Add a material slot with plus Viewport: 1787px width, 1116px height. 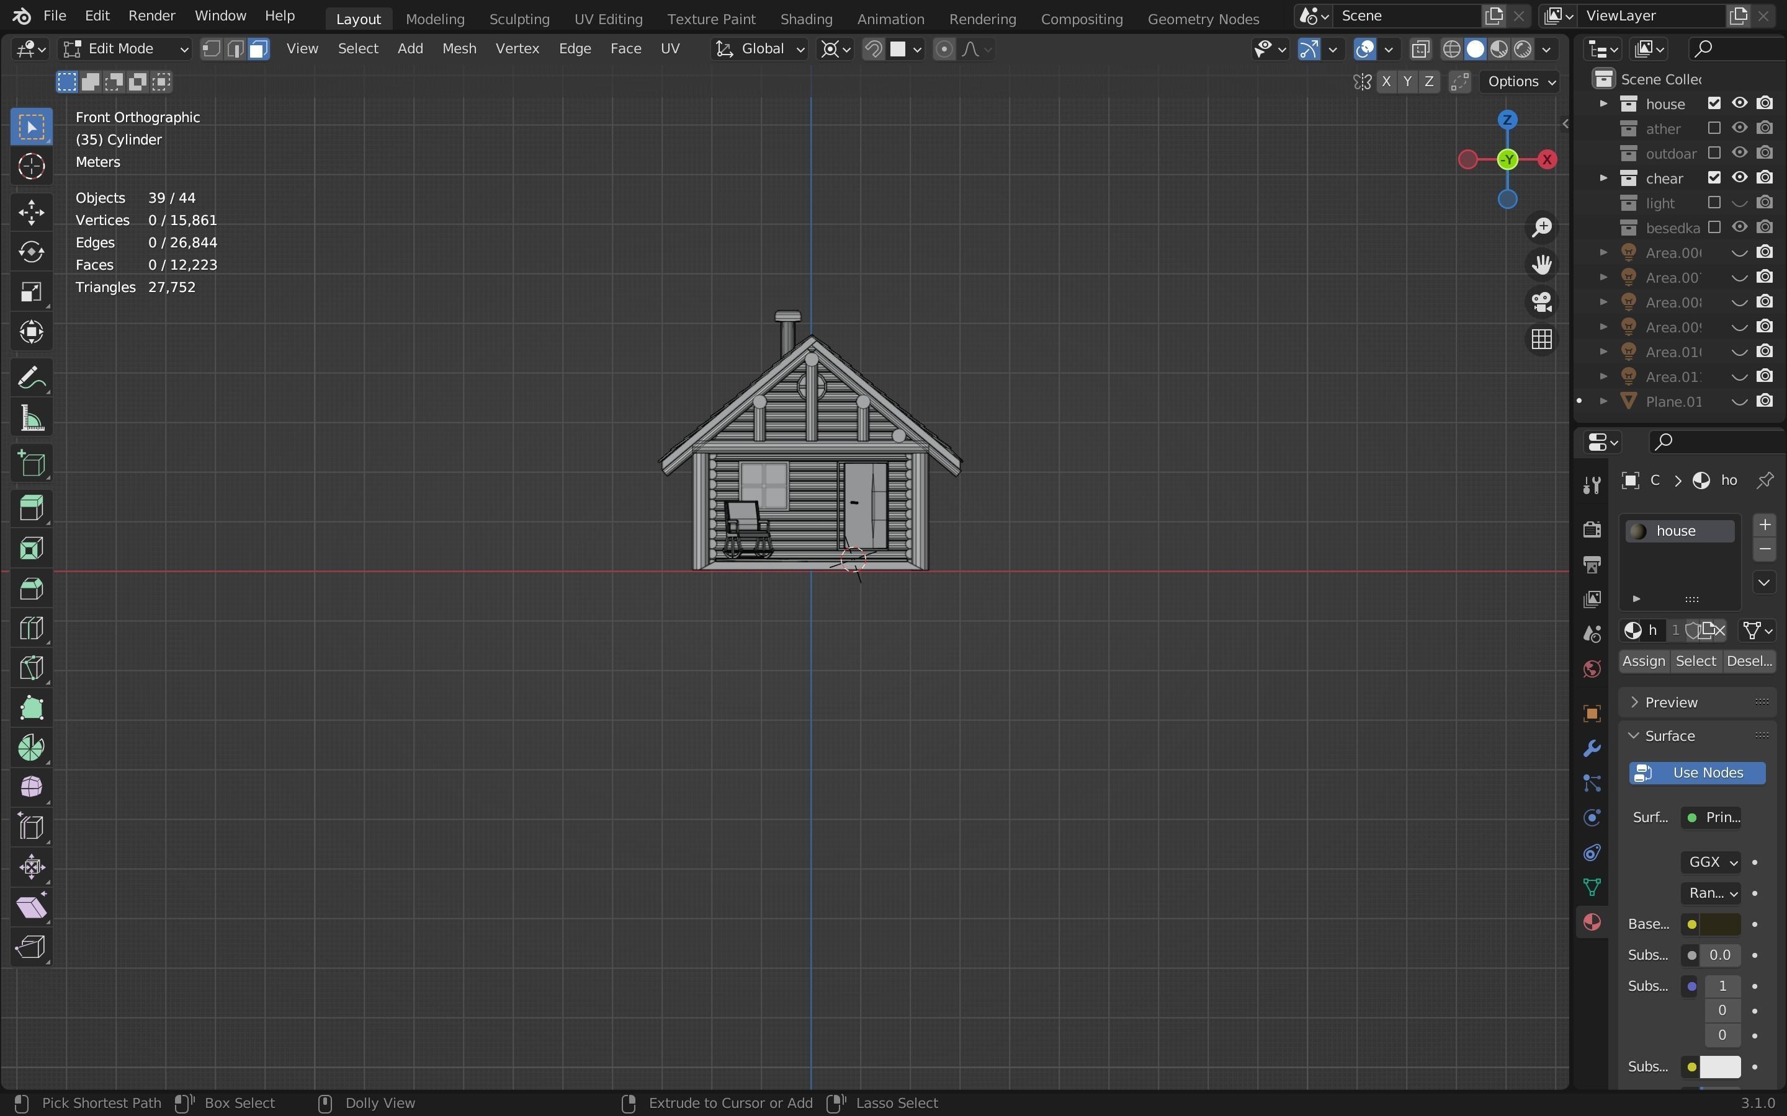pos(1765,525)
